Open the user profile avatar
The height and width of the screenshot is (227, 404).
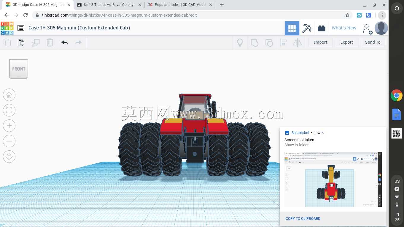point(381,28)
